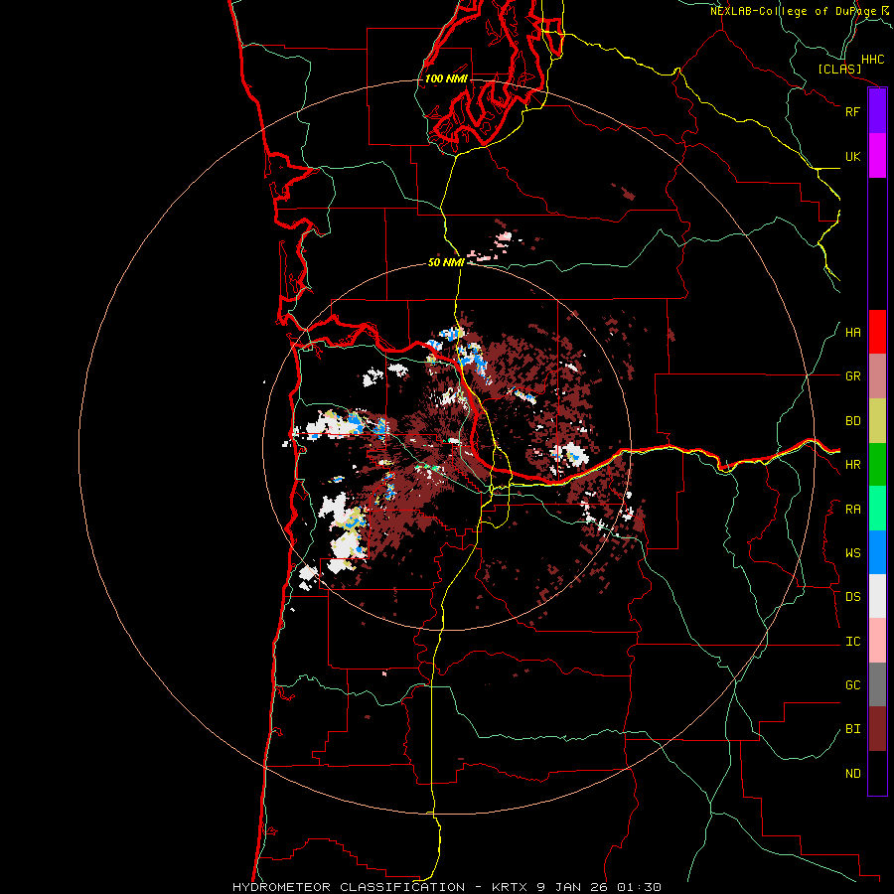Viewport: 894px width, 894px height.
Task: Click the RF legend label
Action: 852,111
